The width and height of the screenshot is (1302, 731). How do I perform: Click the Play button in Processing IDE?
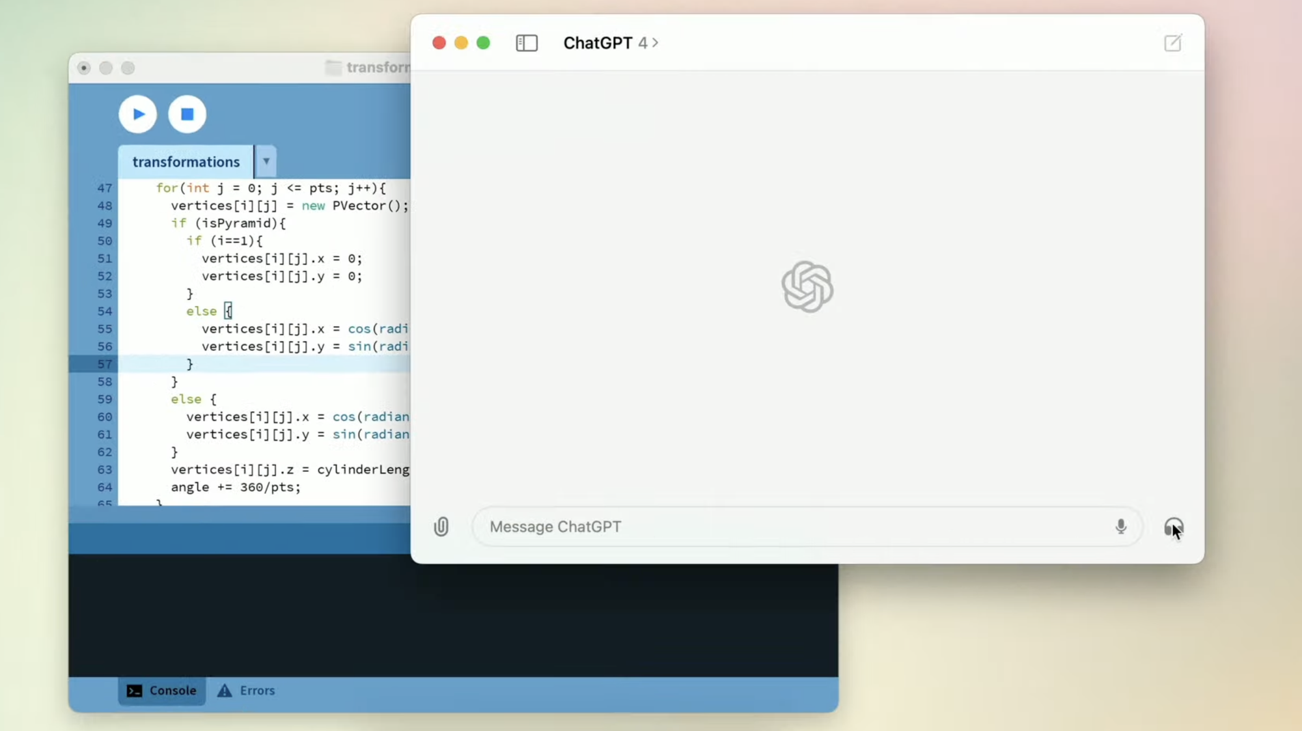point(139,113)
